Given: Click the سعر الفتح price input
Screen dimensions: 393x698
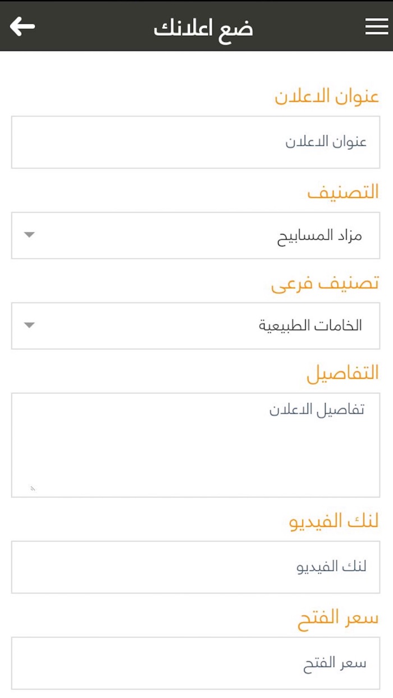Looking at the screenshot, I should pos(196,662).
